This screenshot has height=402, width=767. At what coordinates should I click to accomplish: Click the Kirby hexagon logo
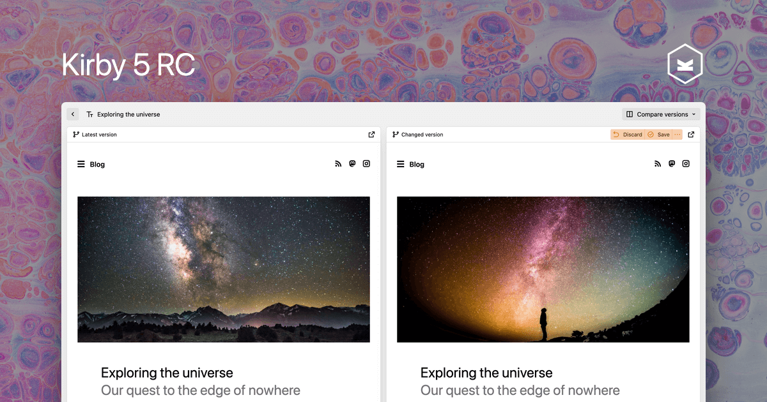click(x=685, y=65)
